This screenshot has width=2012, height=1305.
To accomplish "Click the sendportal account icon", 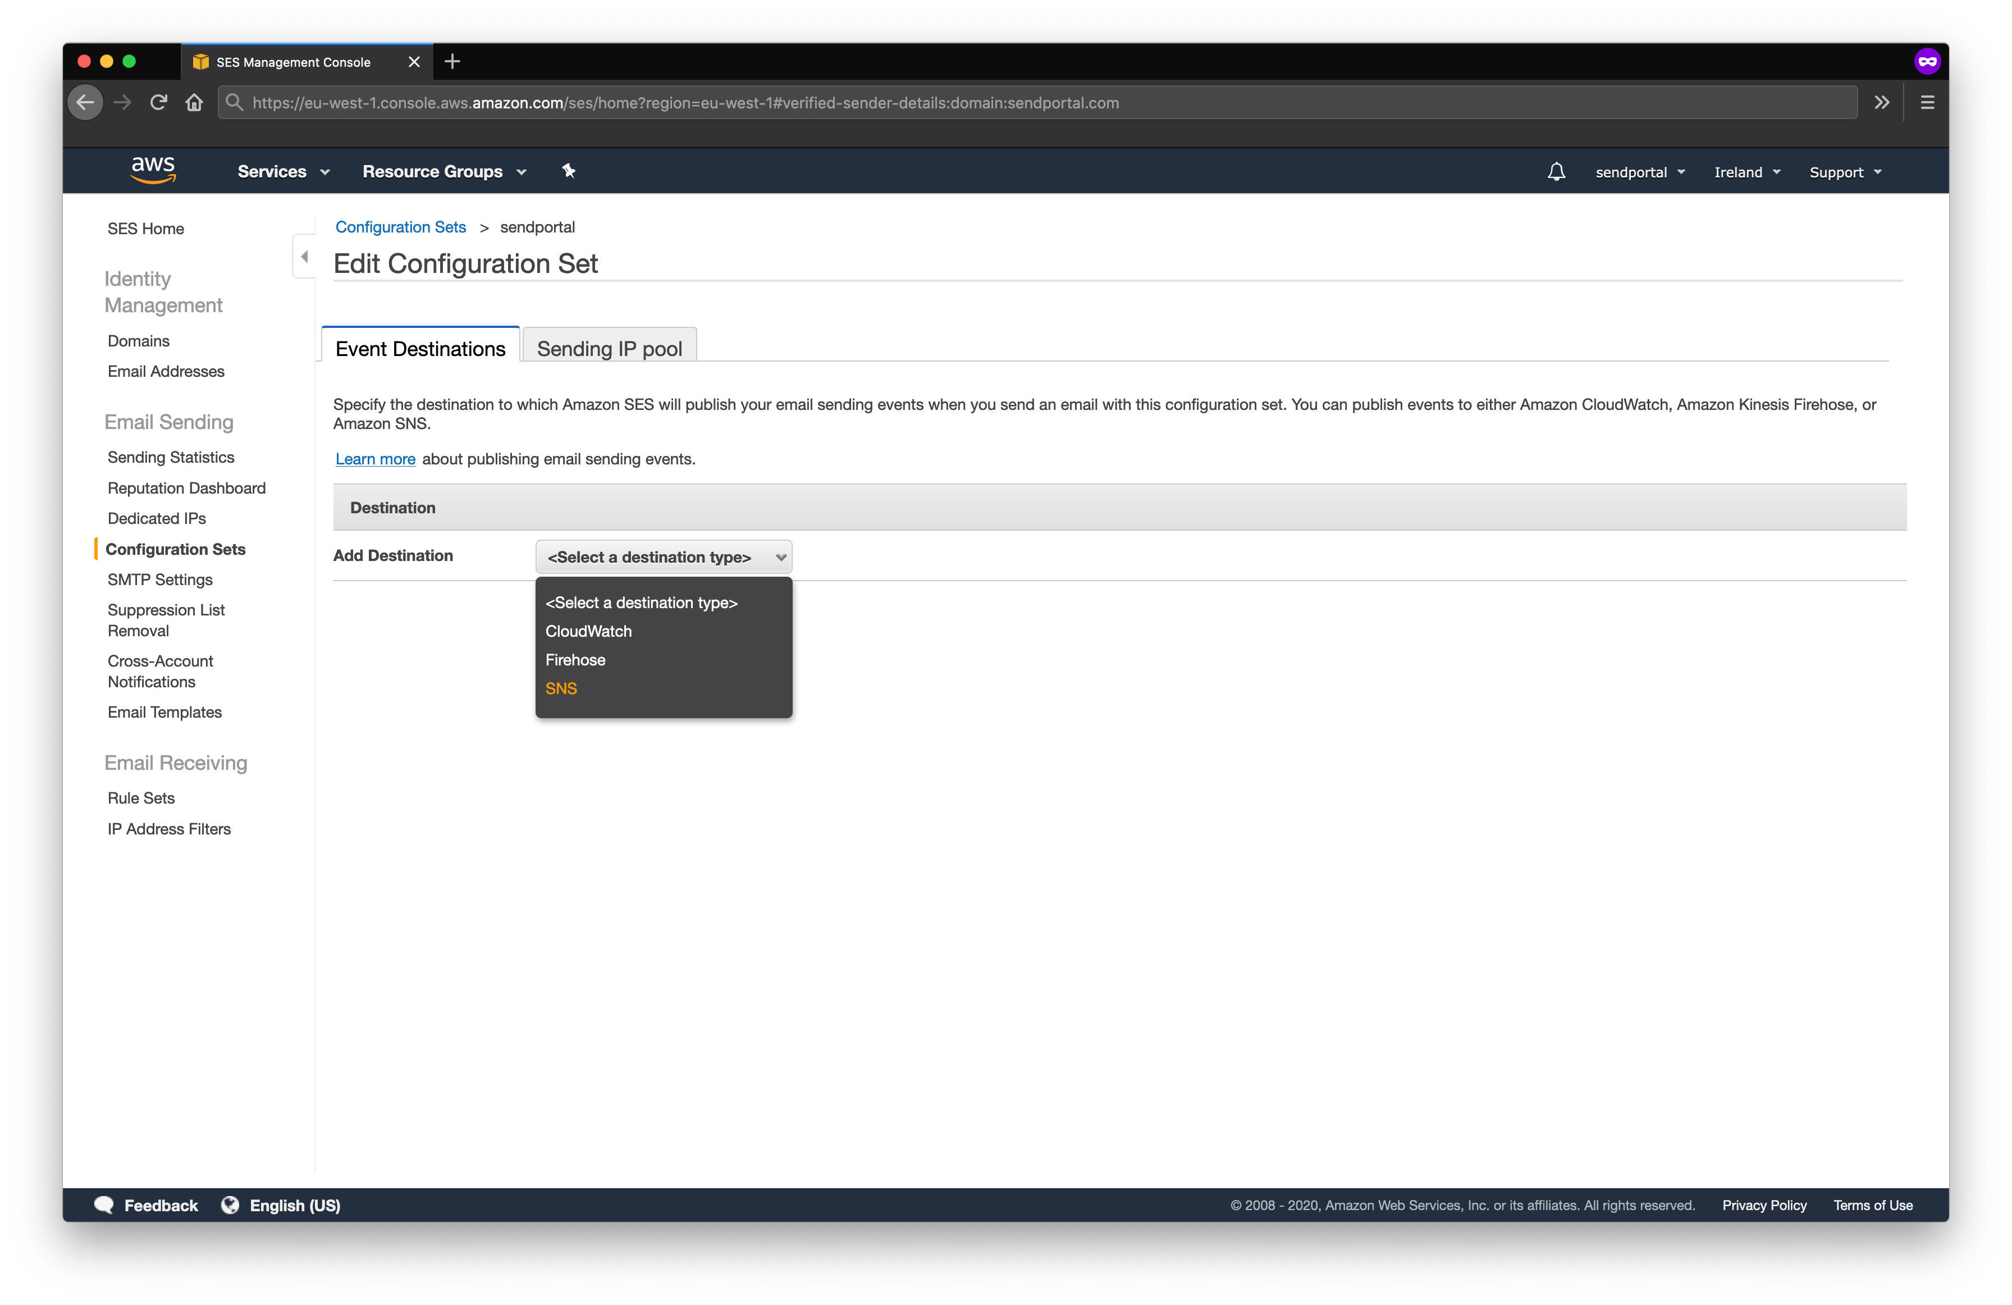I will tap(1632, 172).
